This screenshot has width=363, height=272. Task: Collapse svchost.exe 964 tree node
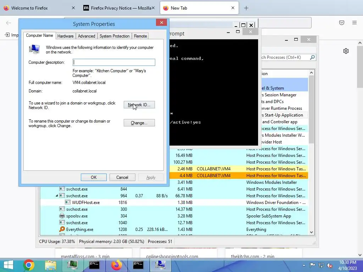click(57, 195)
